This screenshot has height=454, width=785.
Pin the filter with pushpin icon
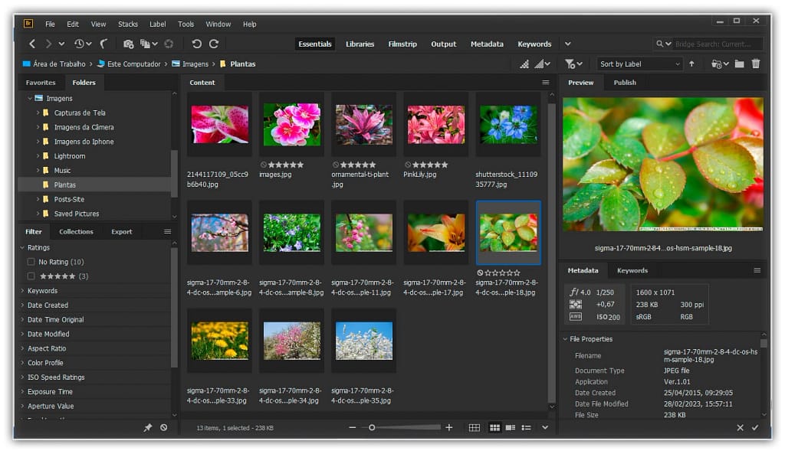(x=148, y=428)
